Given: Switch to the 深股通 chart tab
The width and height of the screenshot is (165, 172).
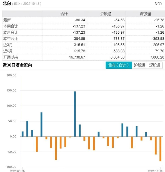Looking at the screenshot, I should [155, 65].
